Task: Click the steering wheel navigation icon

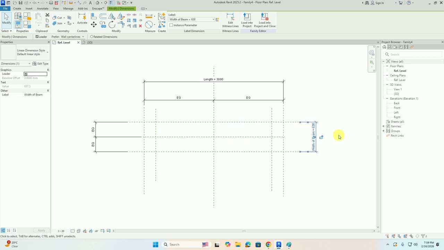Action: (372, 53)
